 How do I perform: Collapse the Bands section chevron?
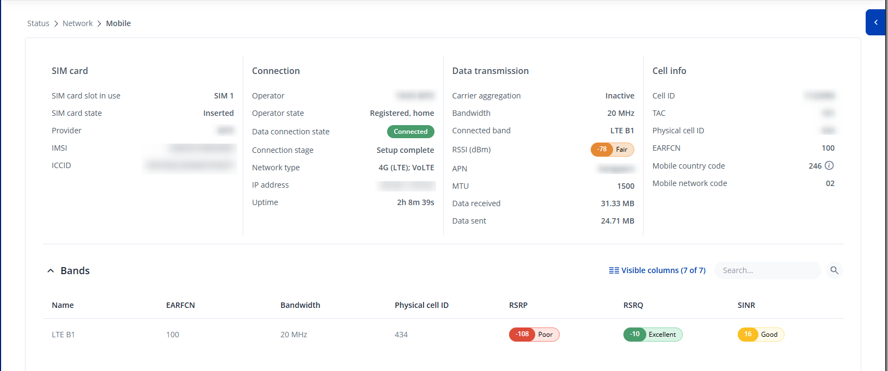click(51, 271)
